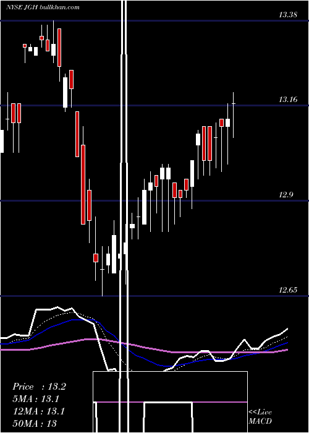Image resolution: width=309 pixels, height=433 pixels.
Task: Click the 13.16 price level label
Action: click(288, 100)
